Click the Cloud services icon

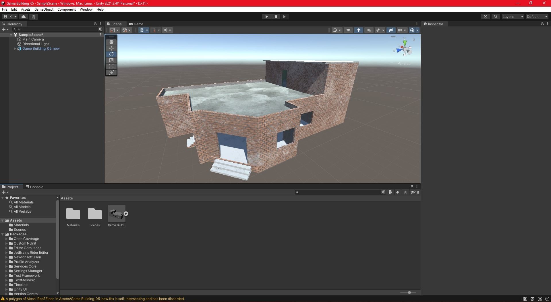pos(24,17)
